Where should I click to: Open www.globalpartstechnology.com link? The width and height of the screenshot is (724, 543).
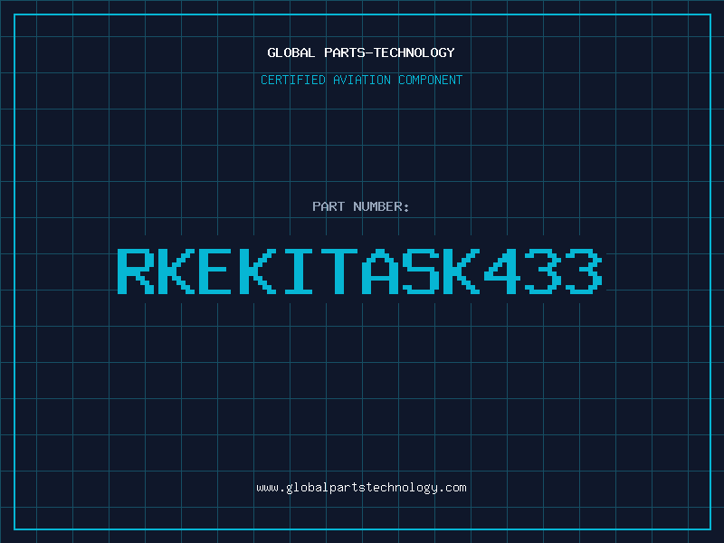(x=361, y=488)
